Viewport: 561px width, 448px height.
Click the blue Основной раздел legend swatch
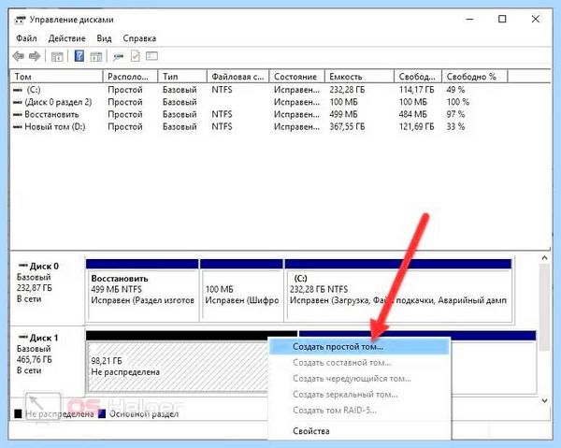point(102,414)
